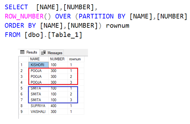The width and height of the screenshot is (190, 124).
Task: Click the 400 value in SUPRIYA row
Action: pos(58,106)
